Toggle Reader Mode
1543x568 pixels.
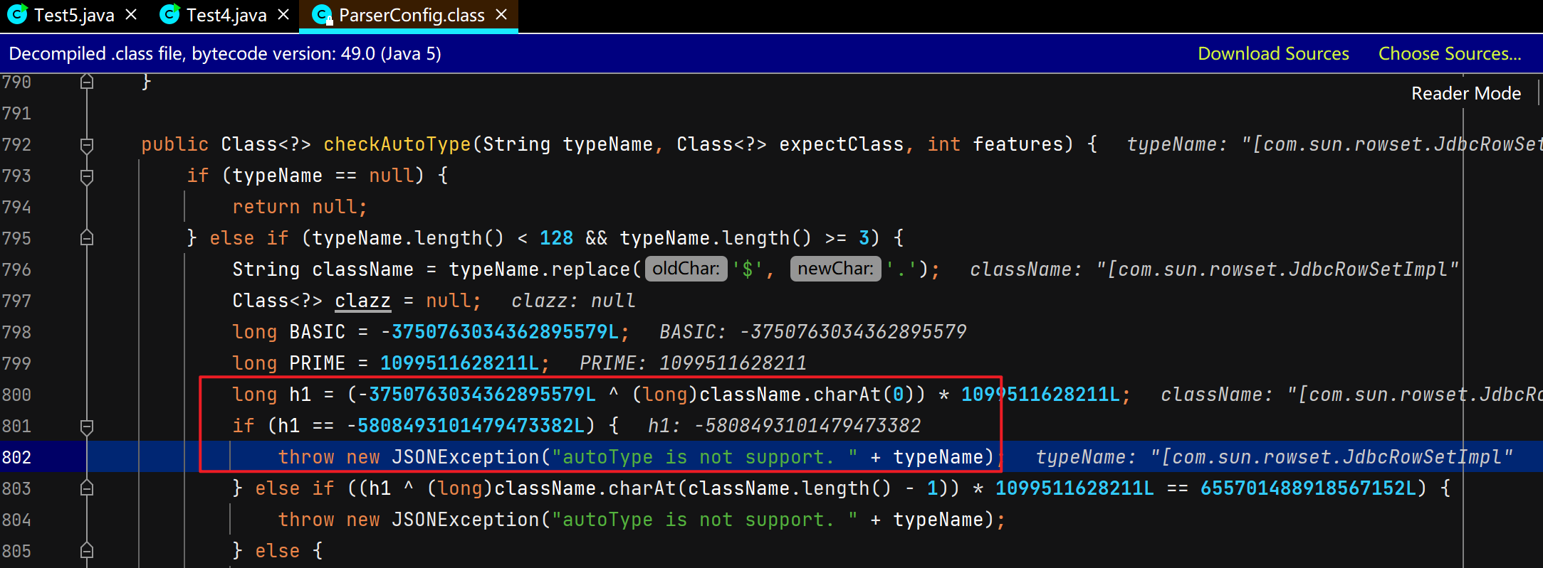pyautogui.click(x=1466, y=93)
